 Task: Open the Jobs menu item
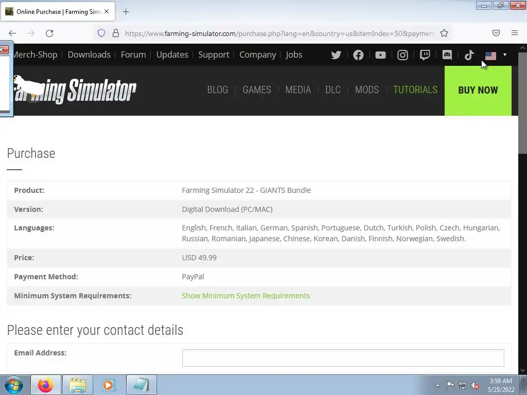point(294,55)
